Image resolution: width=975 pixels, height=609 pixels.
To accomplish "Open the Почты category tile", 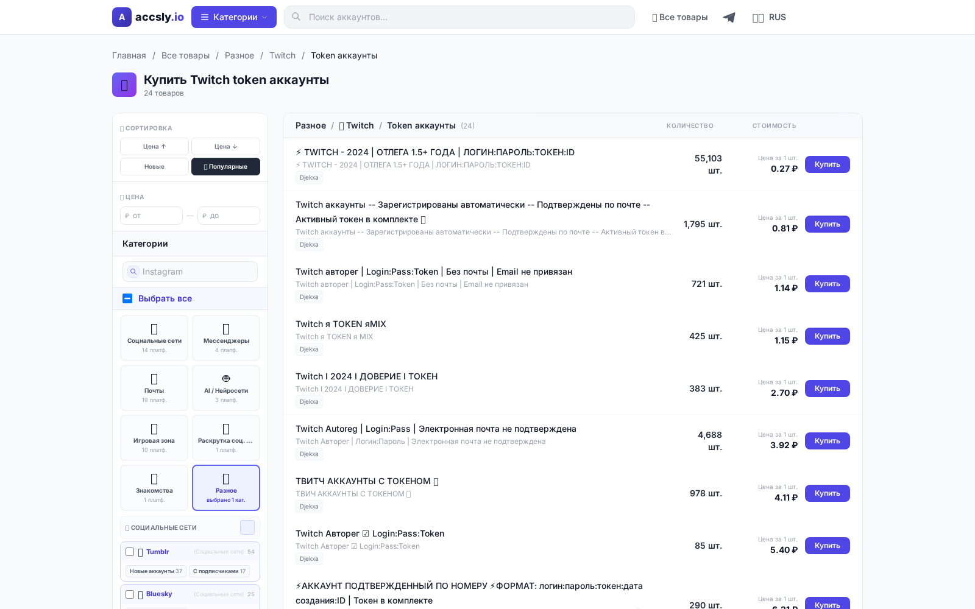I will [154, 388].
